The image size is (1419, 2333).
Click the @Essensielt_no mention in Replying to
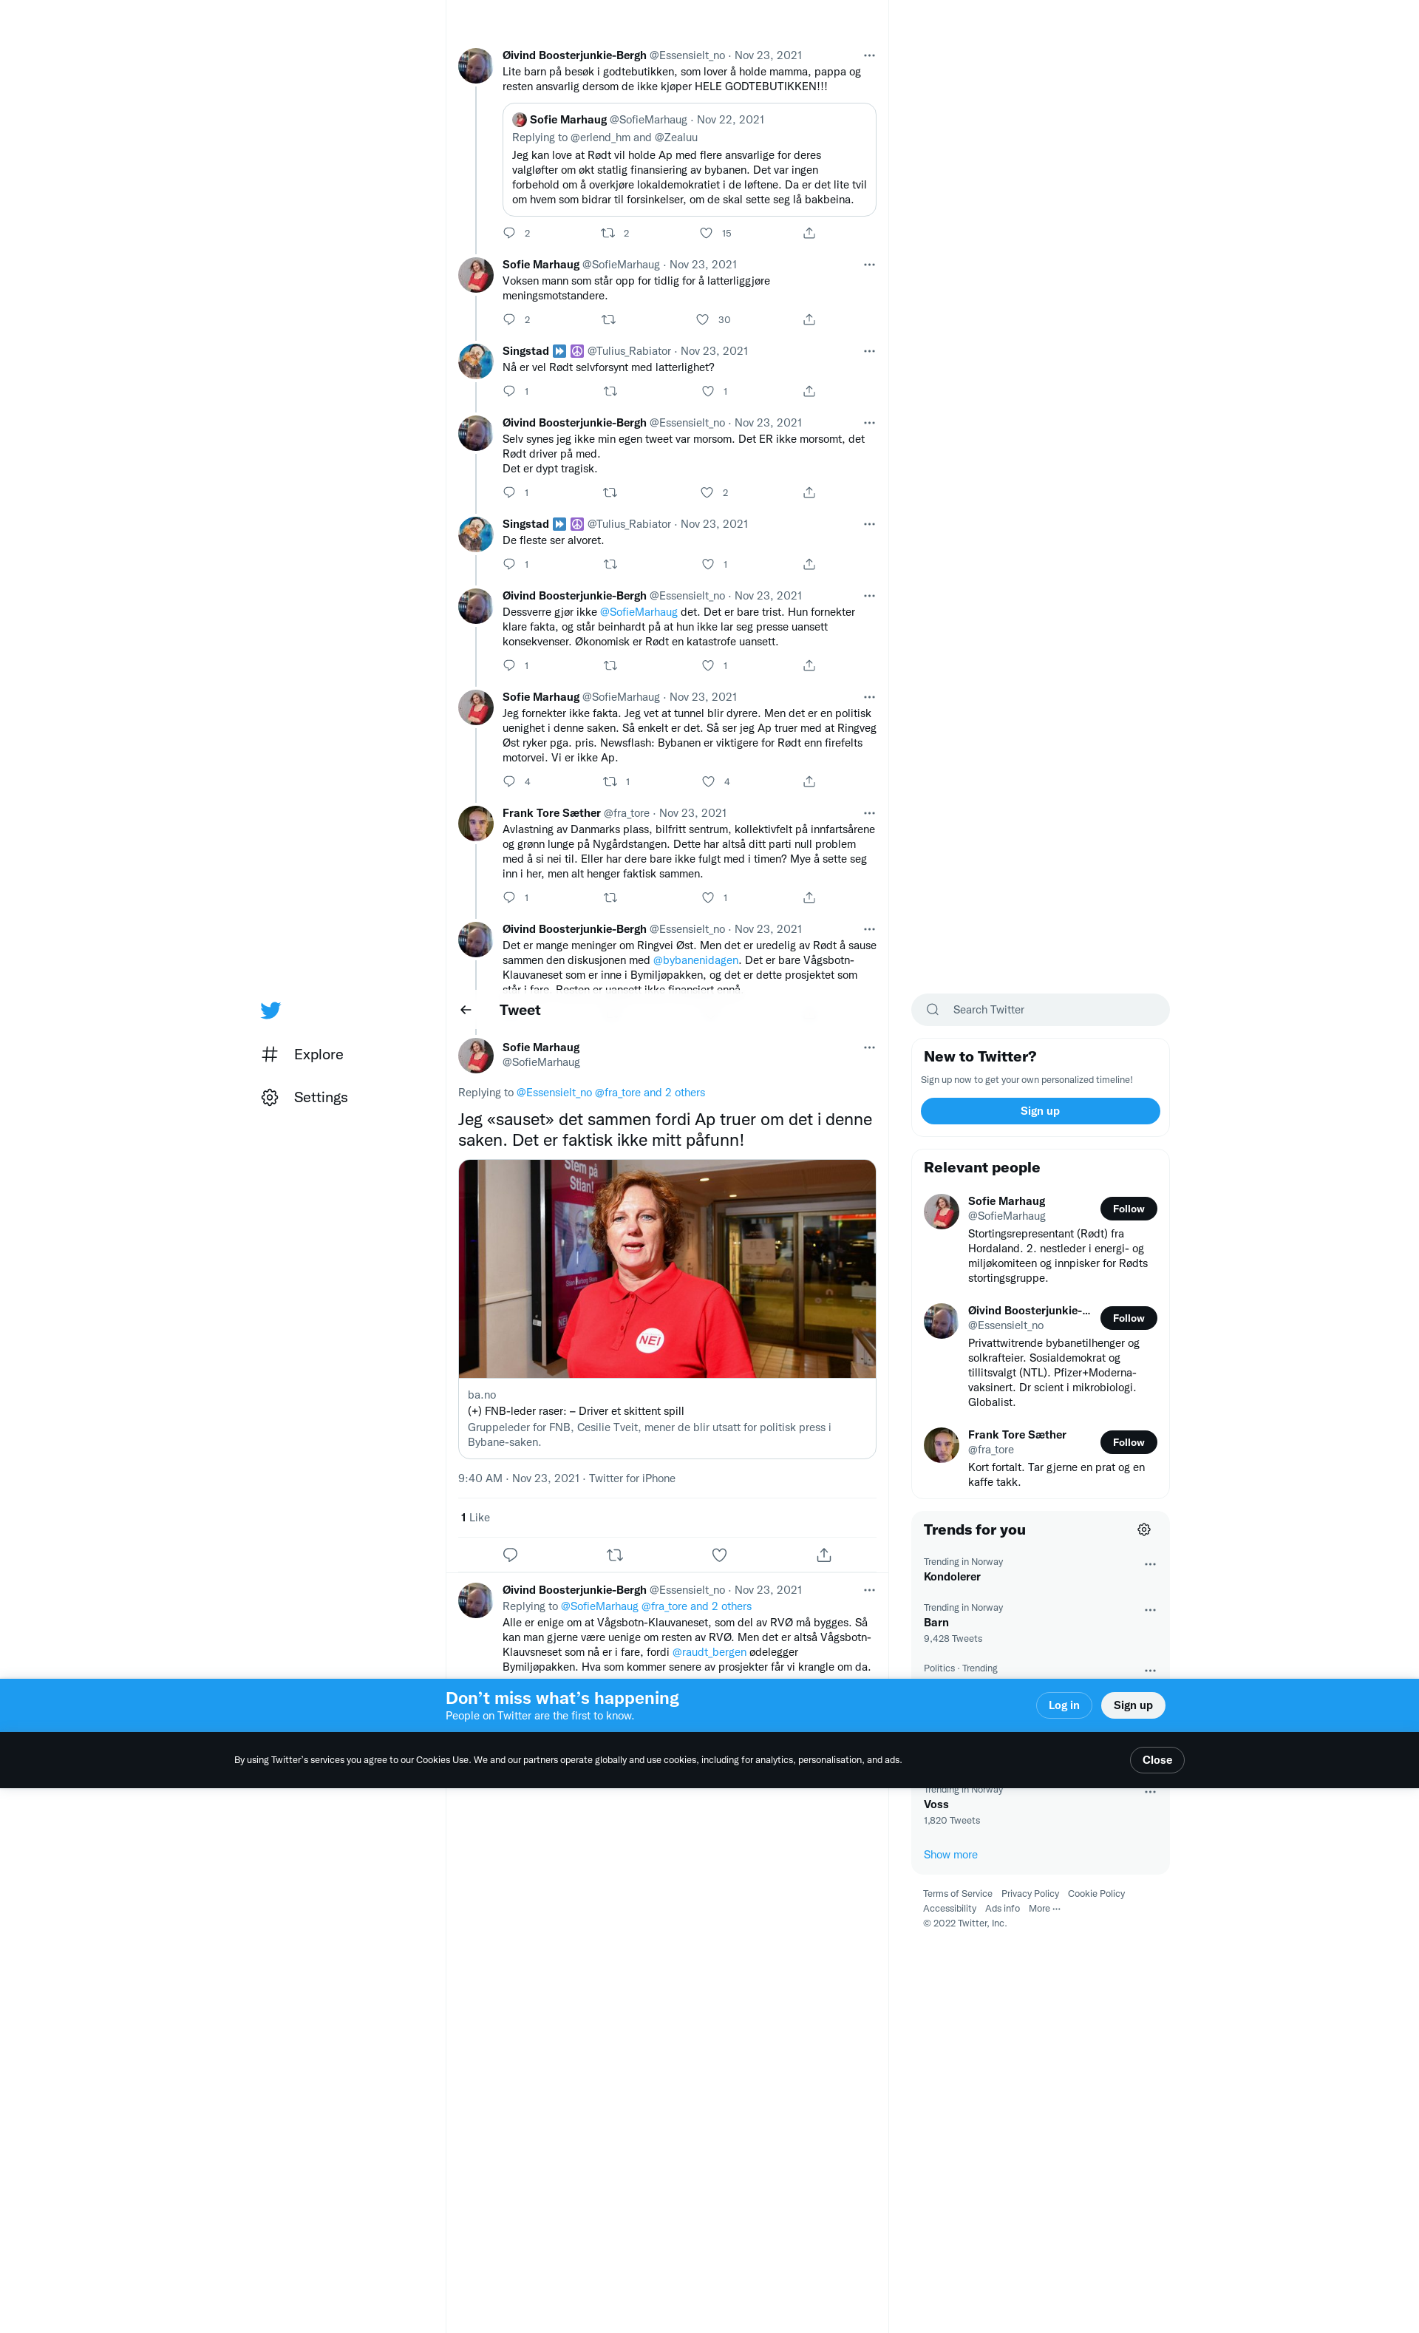[x=554, y=1092]
